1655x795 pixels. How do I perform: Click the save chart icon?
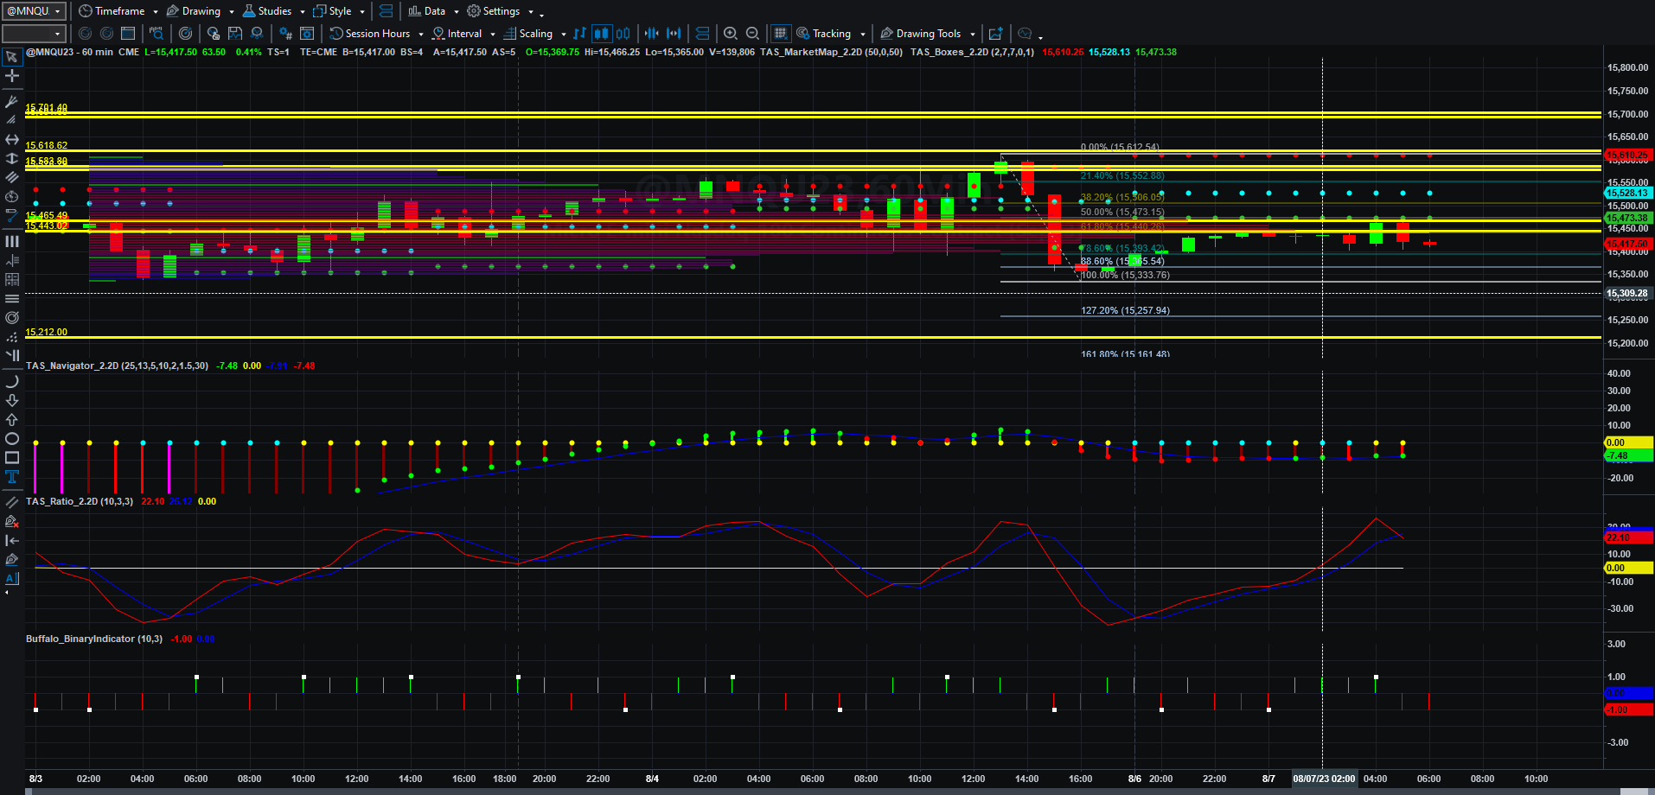click(235, 34)
